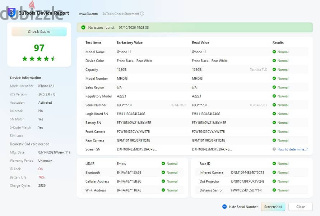The image size is (320, 216).
Task: Click the Screenshot button
Action: (x=273, y=207)
